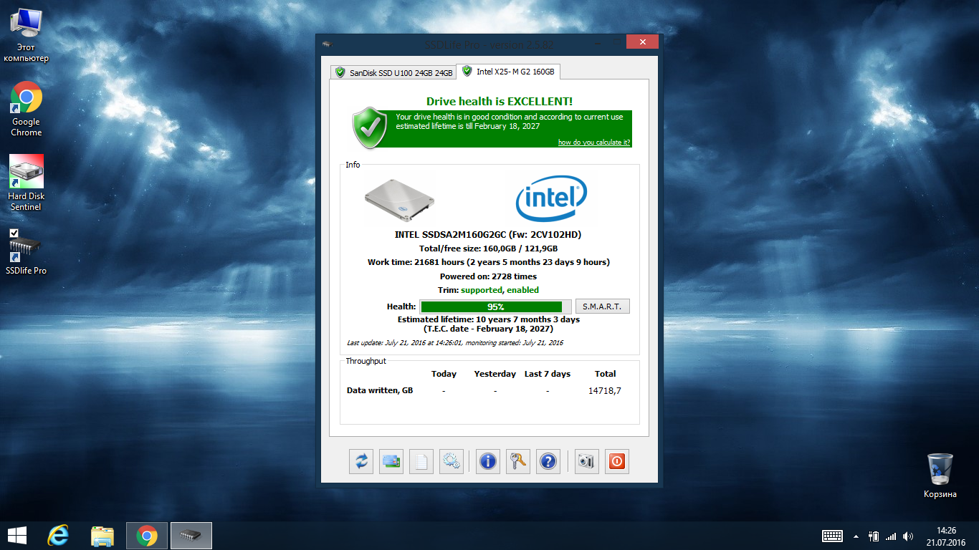Click the refresh arrows toolbar button
The height and width of the screenshot is (550, 979).
[361, 461]
